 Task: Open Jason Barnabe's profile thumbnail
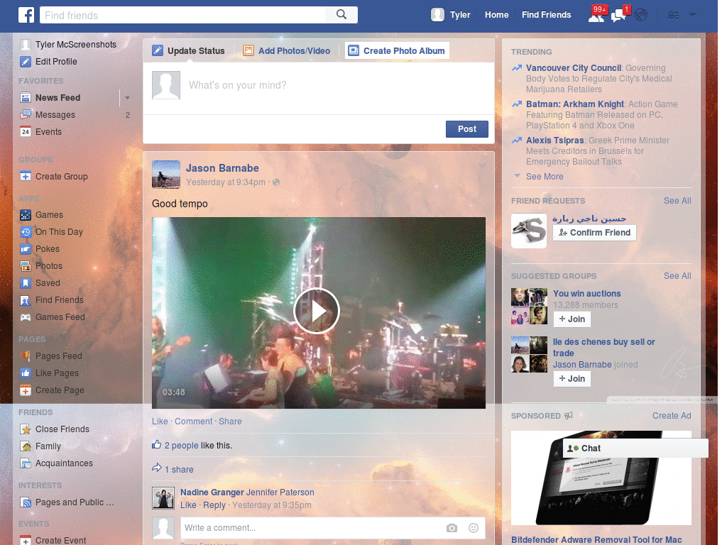tap(166, 175)
